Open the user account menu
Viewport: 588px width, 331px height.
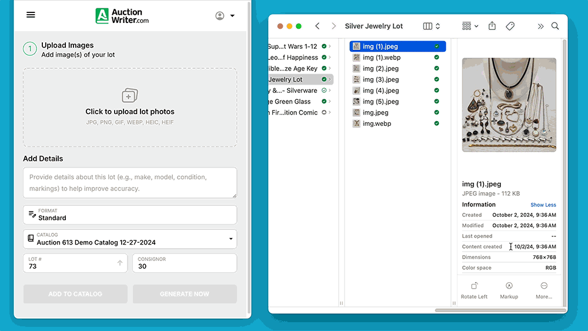coord(225,16)
